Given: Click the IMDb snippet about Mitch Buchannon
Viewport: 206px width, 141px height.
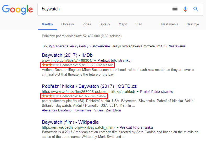Looking at the screenshot, I should [x=118, y=72].
